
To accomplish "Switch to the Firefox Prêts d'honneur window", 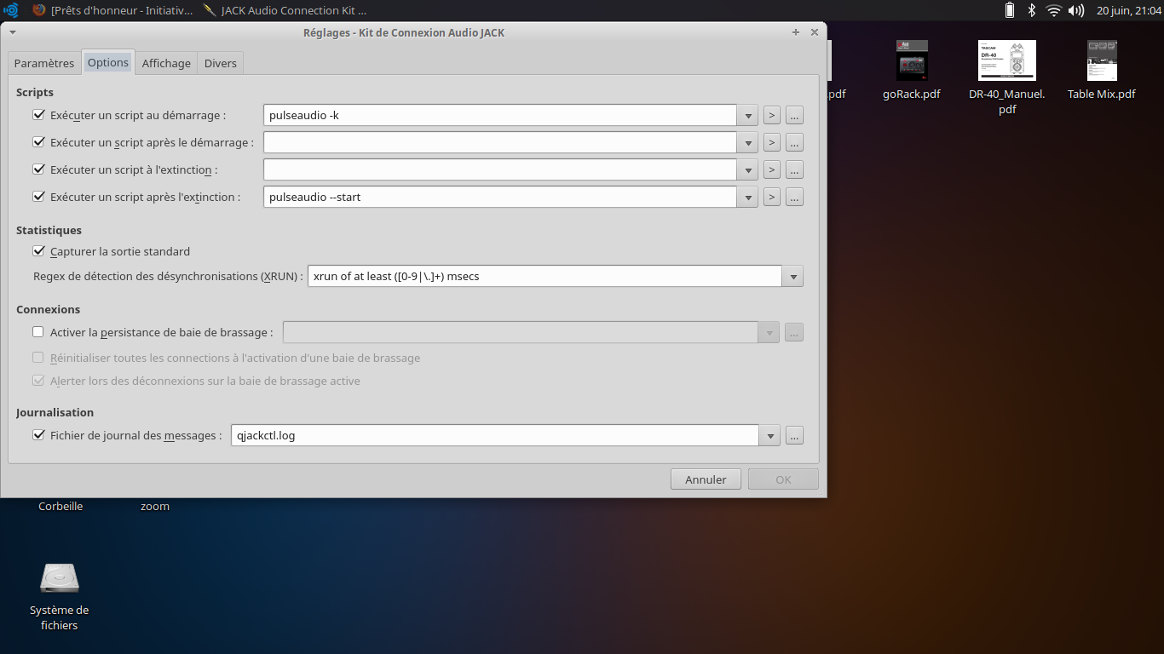I will 112,10.
